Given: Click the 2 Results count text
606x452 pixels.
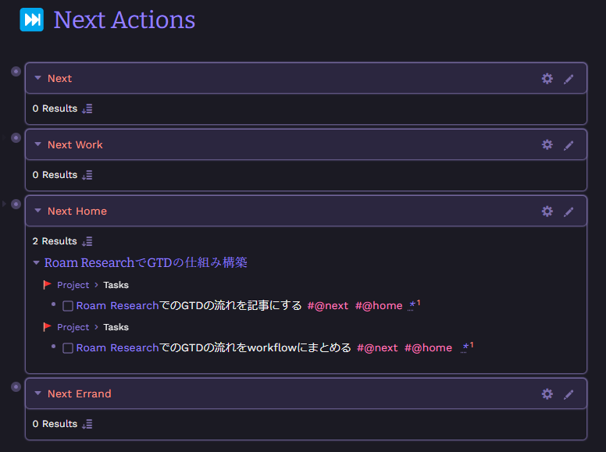Looking at the screenshot, I should 55,241.
